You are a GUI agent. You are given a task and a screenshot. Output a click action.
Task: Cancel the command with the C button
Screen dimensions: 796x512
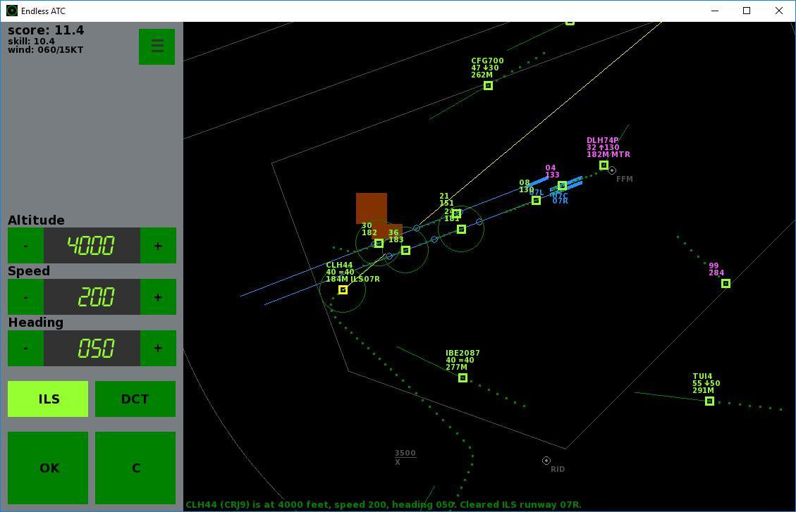coord(135,468)
